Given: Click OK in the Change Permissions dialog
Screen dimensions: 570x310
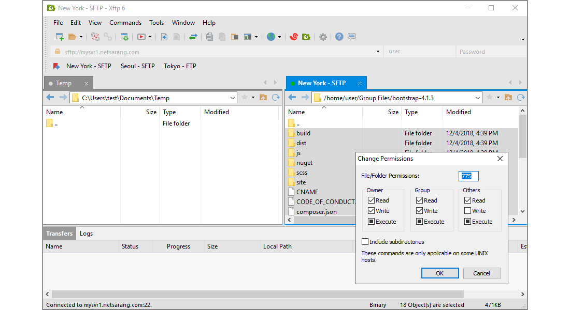Looking at the screenshot, I should [x=440, y=273].
